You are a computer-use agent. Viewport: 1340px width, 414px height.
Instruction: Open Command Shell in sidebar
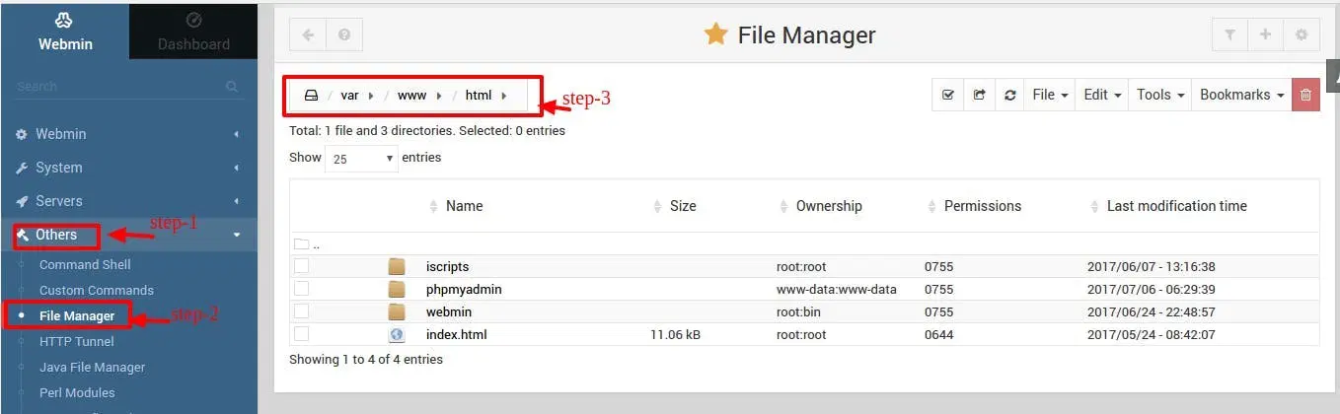click(x=85, y=264)
